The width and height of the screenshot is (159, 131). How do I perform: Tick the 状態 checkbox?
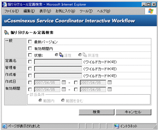[x=30, y=55]
